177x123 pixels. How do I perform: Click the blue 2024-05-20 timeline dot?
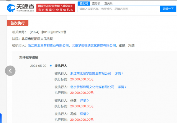click(x=51, y=66)
